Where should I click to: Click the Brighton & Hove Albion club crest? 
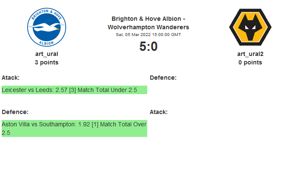(47, 28)
